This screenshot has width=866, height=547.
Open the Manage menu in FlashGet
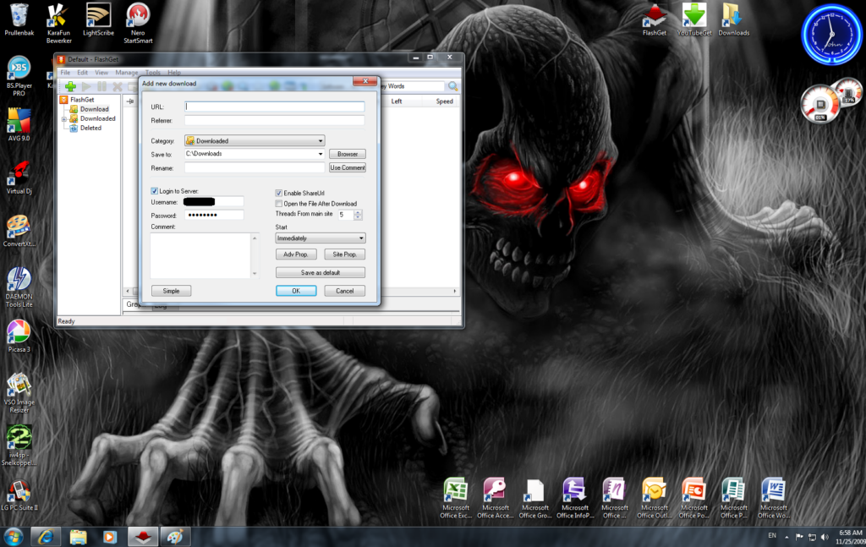127,73
